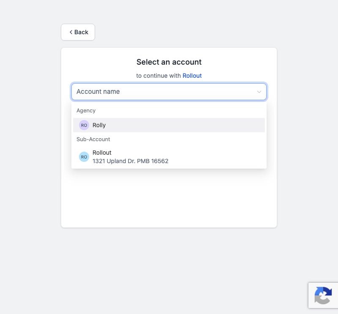Screen dimensions: 338x314
Task: Click the address 1321 Upland Dr. PMB 16562
Action: (x=131, y=161)
